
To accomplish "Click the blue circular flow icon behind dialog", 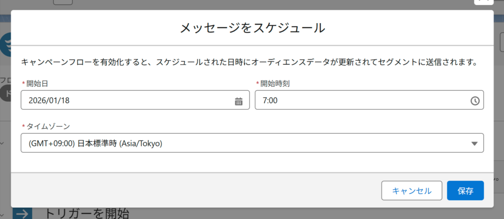I will point(5,45).
